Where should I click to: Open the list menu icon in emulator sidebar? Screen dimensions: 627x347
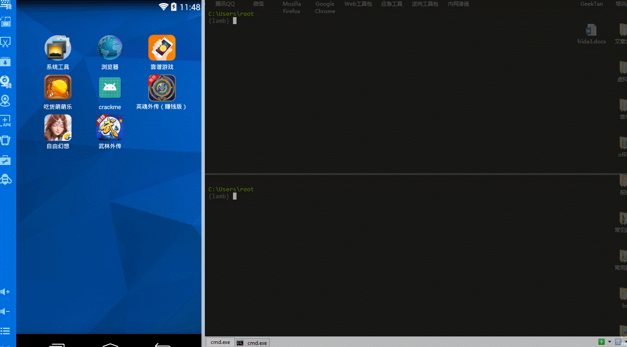click(x=5, y=331)
